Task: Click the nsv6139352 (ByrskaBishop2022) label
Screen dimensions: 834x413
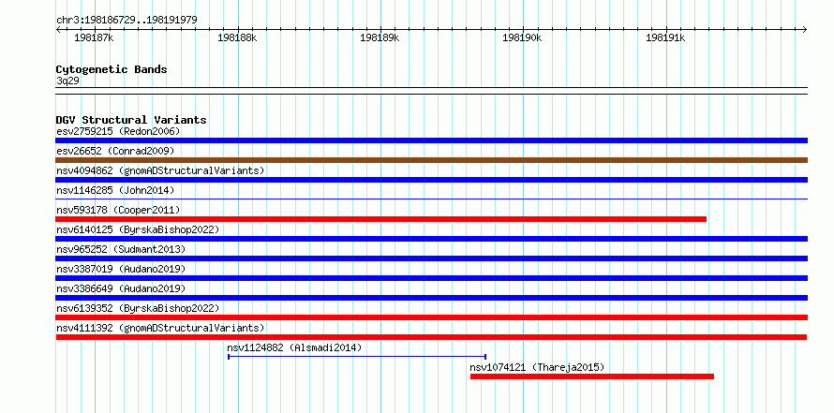Action: coord(138,308)
